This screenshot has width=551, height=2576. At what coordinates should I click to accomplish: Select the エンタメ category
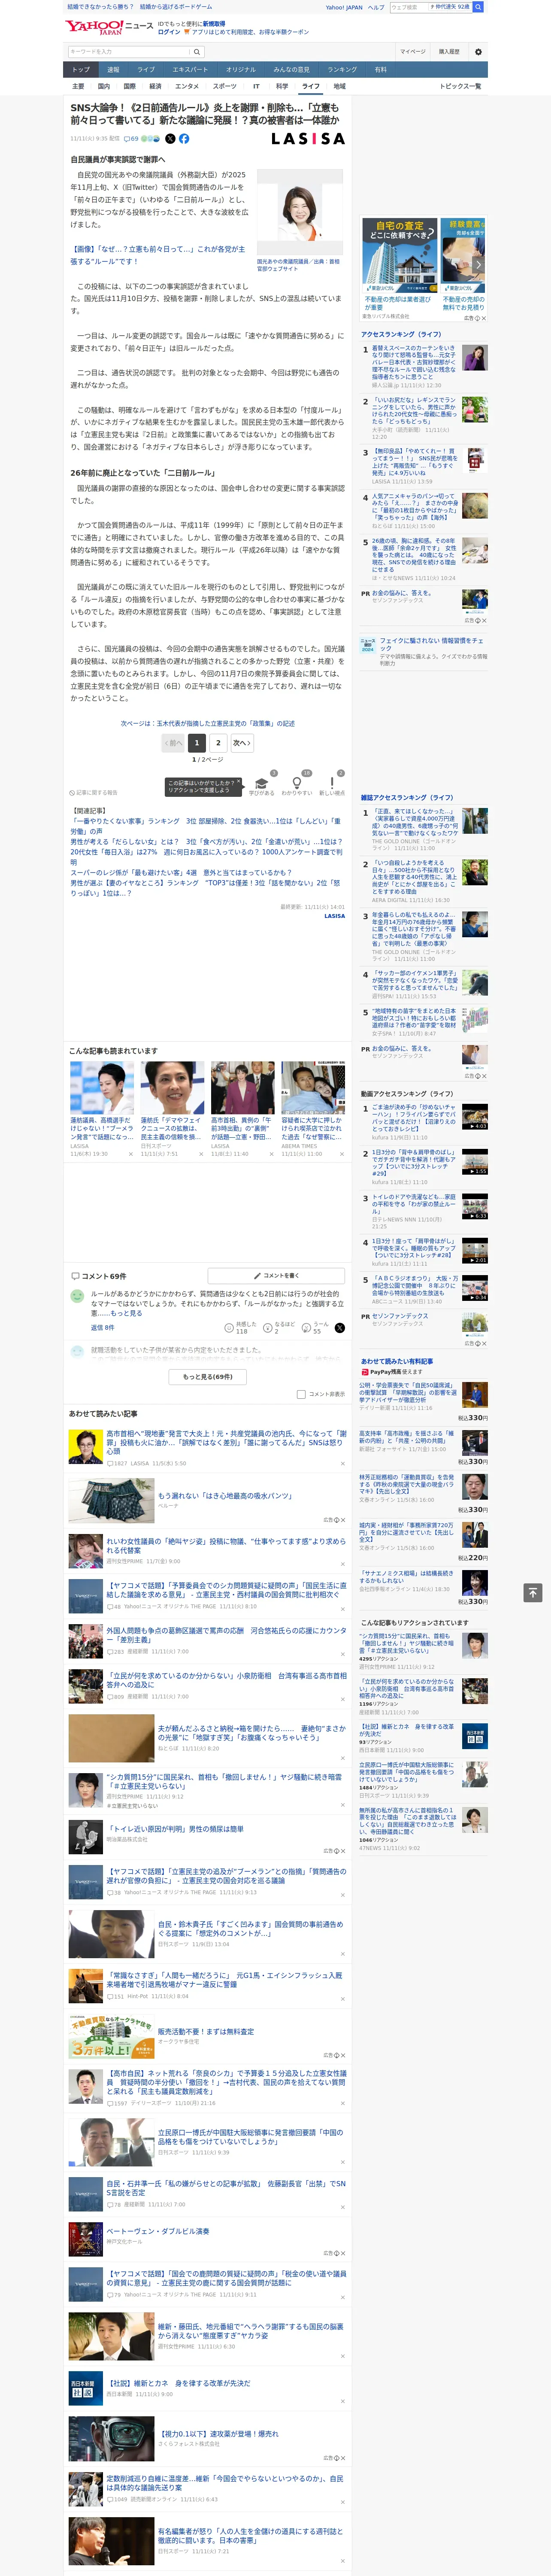pyautogui.click(x=187, y=86)
